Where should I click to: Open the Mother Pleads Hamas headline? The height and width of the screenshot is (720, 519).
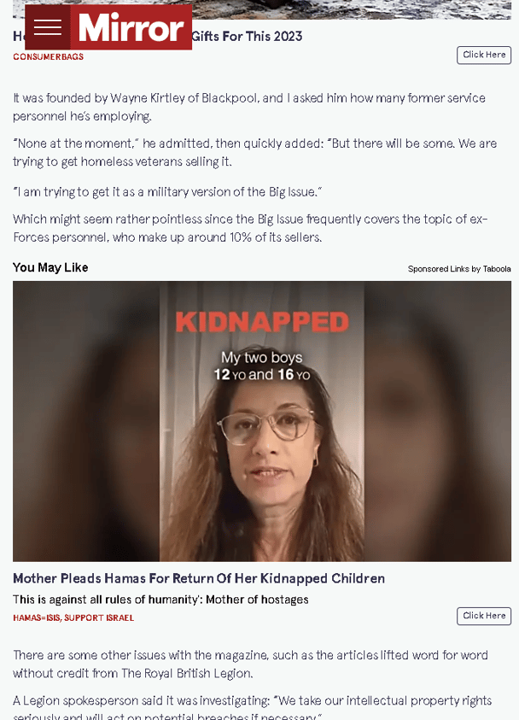(x=199, y=578)
